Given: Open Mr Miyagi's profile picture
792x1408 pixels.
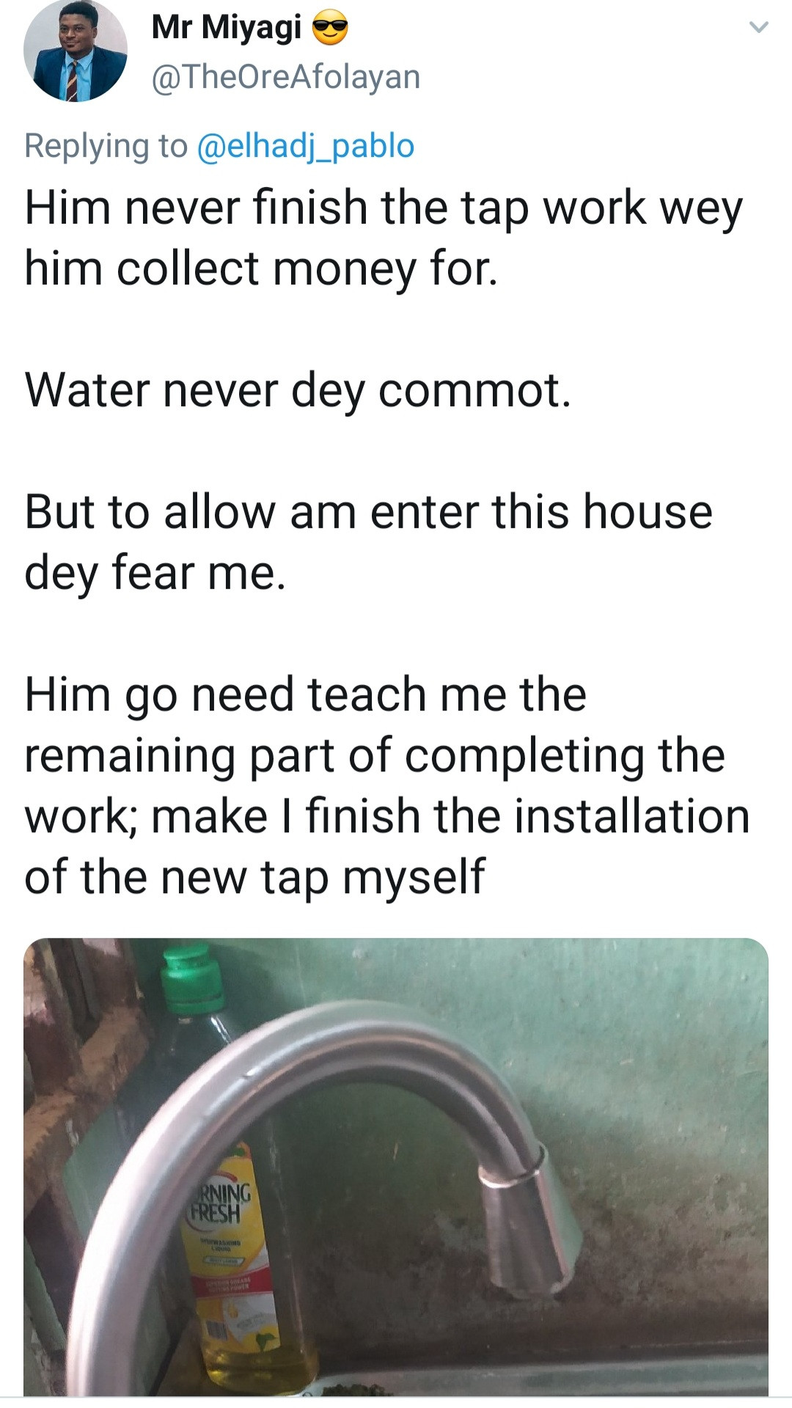Looking at the screenshot, I should point(75,50).
